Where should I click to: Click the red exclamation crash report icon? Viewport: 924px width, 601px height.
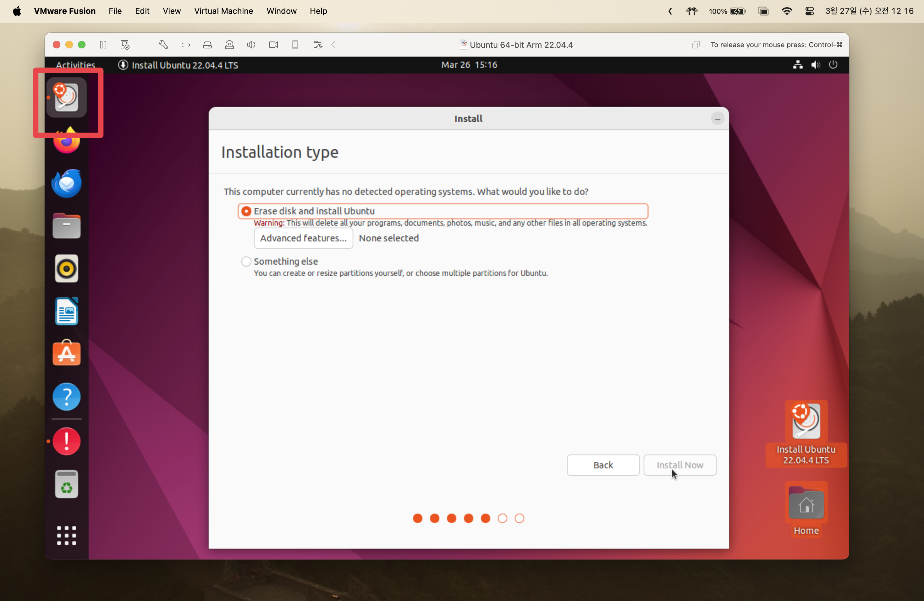click(x=66, y=441)
